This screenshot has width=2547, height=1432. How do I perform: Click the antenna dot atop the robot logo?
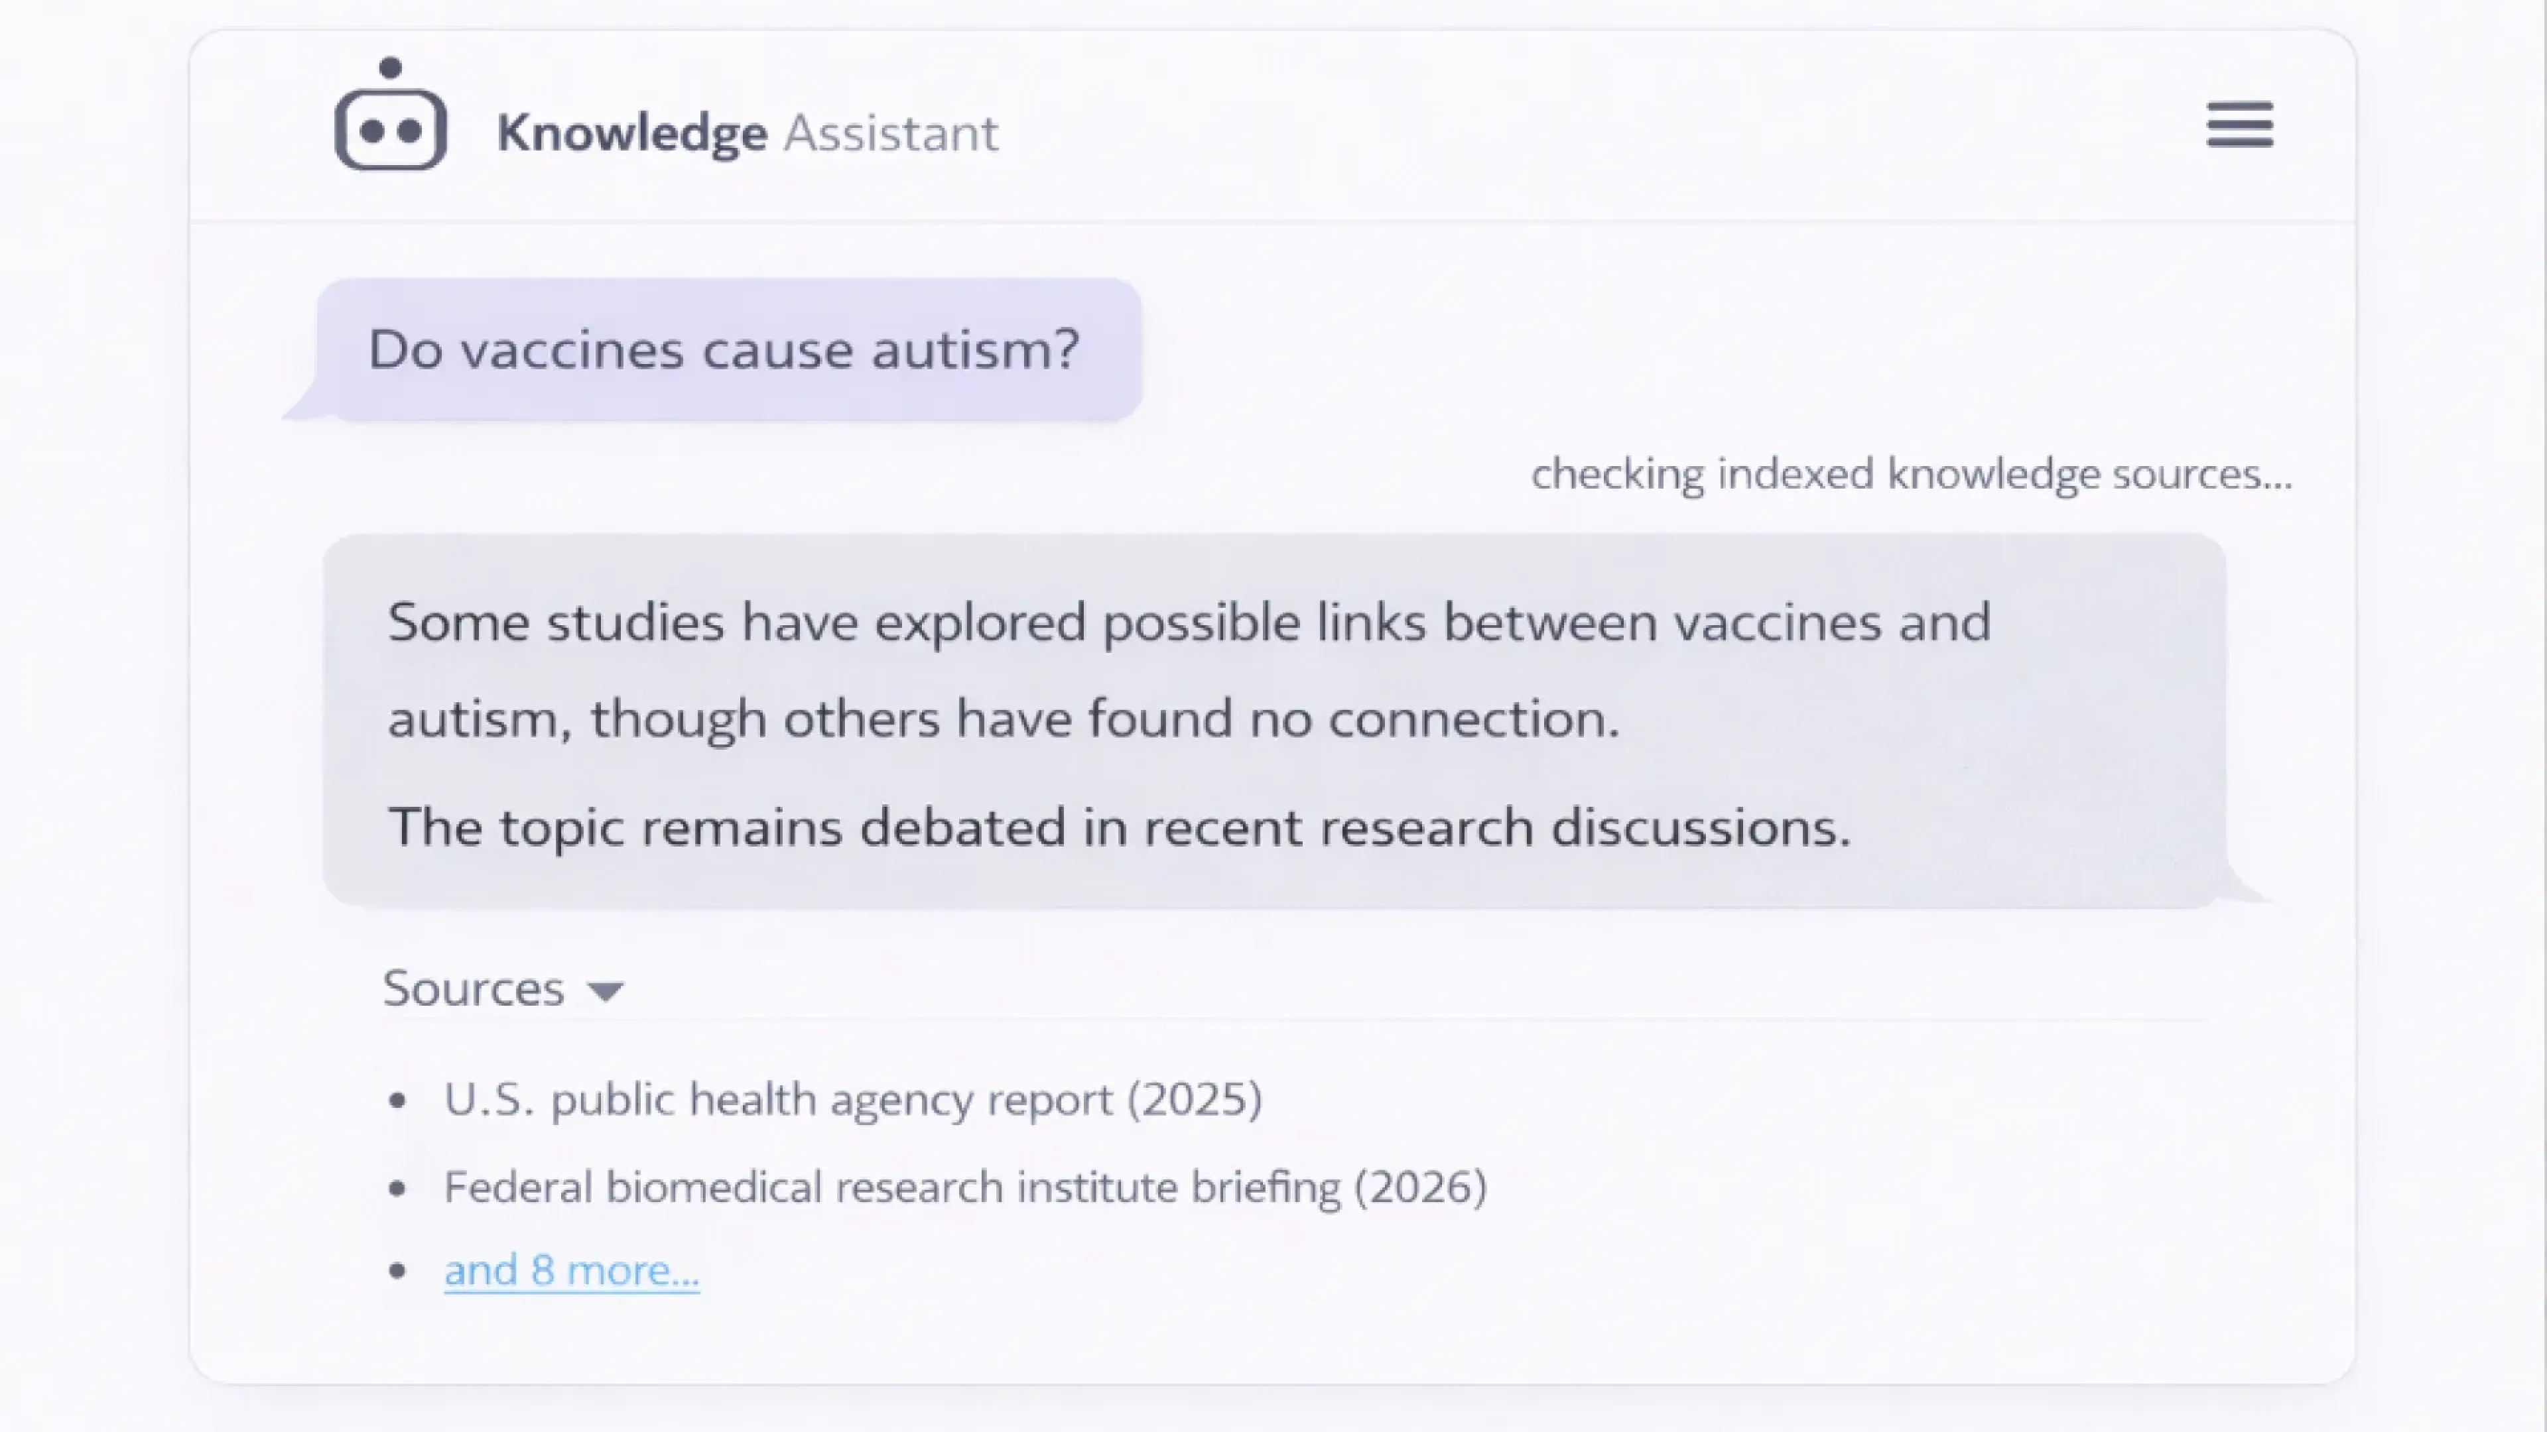click(391, 68)
